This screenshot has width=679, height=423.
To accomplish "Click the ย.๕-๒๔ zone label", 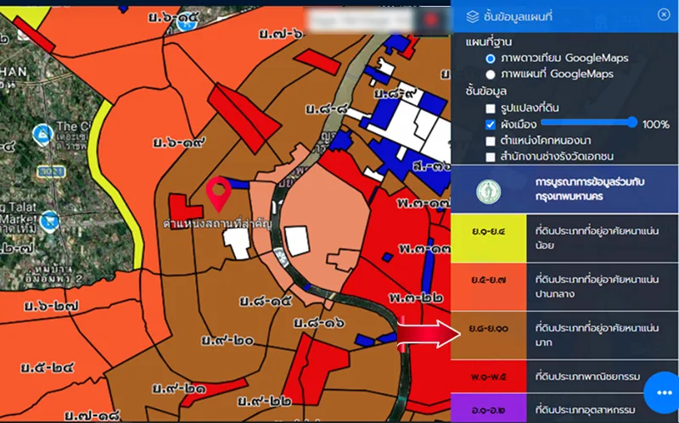I will (48, 368).
